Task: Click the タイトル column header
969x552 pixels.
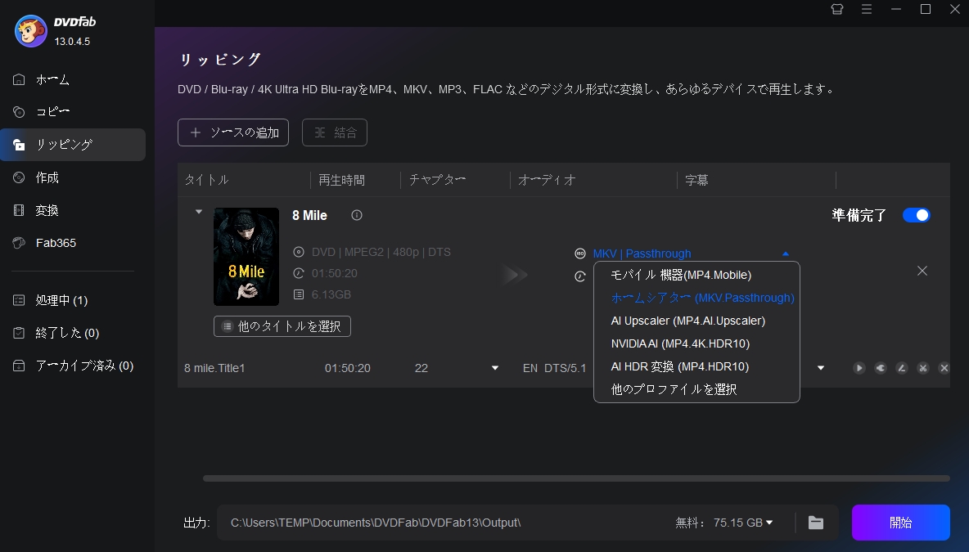Action: pos(206,180)
